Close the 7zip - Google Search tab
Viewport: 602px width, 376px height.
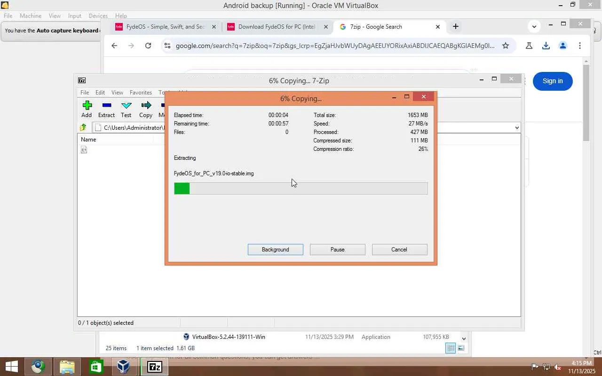[x=438, y=27]
